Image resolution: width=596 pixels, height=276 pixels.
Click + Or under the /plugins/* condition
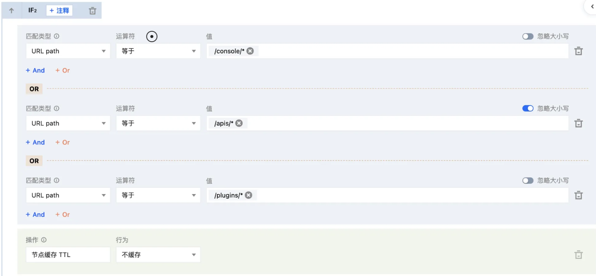63,215
